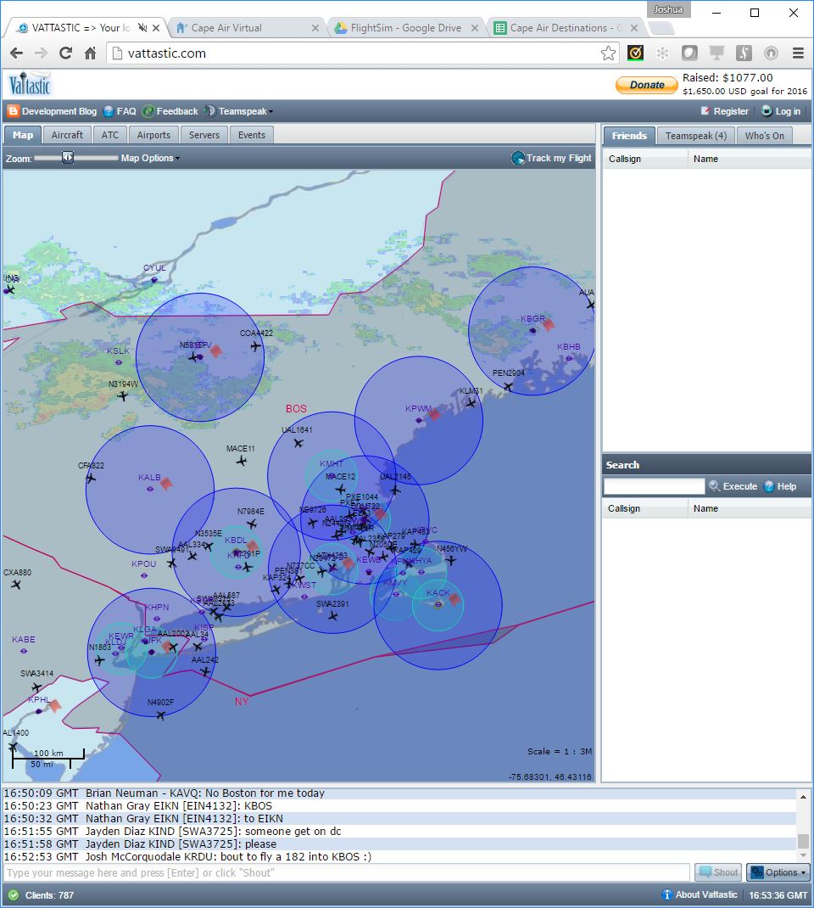Click the Register pencil icon
The height and width of the screenshot is (908, 814).
pyautogui.click(x=705, y=111)
